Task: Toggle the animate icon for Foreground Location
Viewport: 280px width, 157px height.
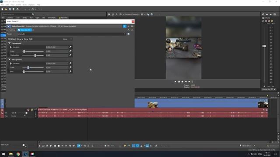Action: (x=70, y=47)
